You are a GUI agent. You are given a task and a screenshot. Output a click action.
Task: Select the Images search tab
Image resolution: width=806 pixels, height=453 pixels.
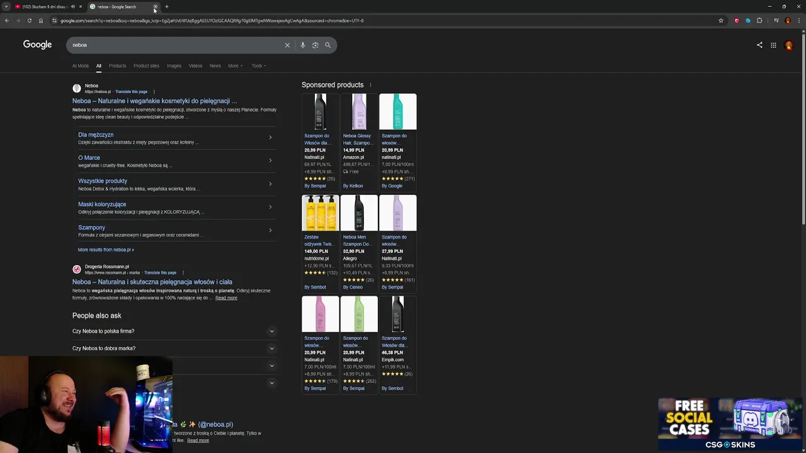[174, 65]
